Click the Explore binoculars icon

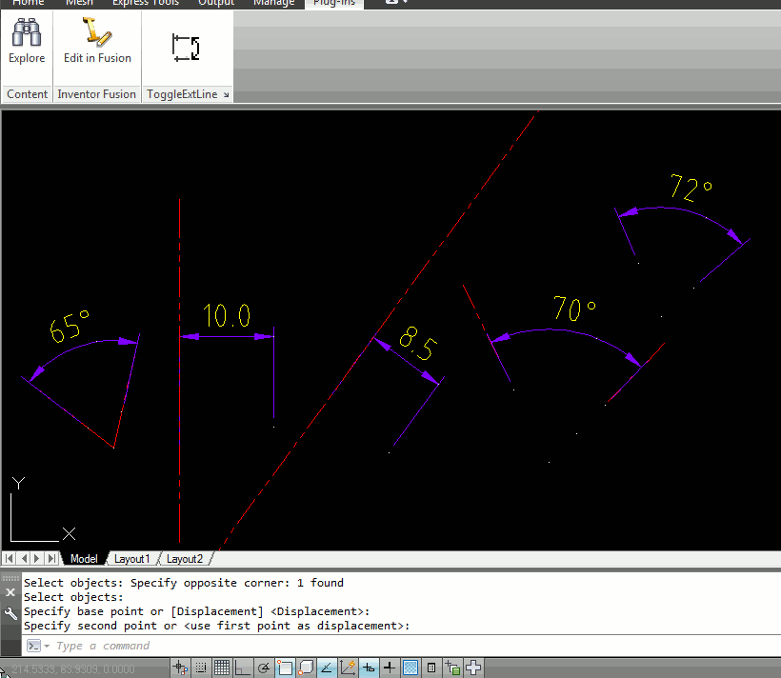tap(27, 32)
